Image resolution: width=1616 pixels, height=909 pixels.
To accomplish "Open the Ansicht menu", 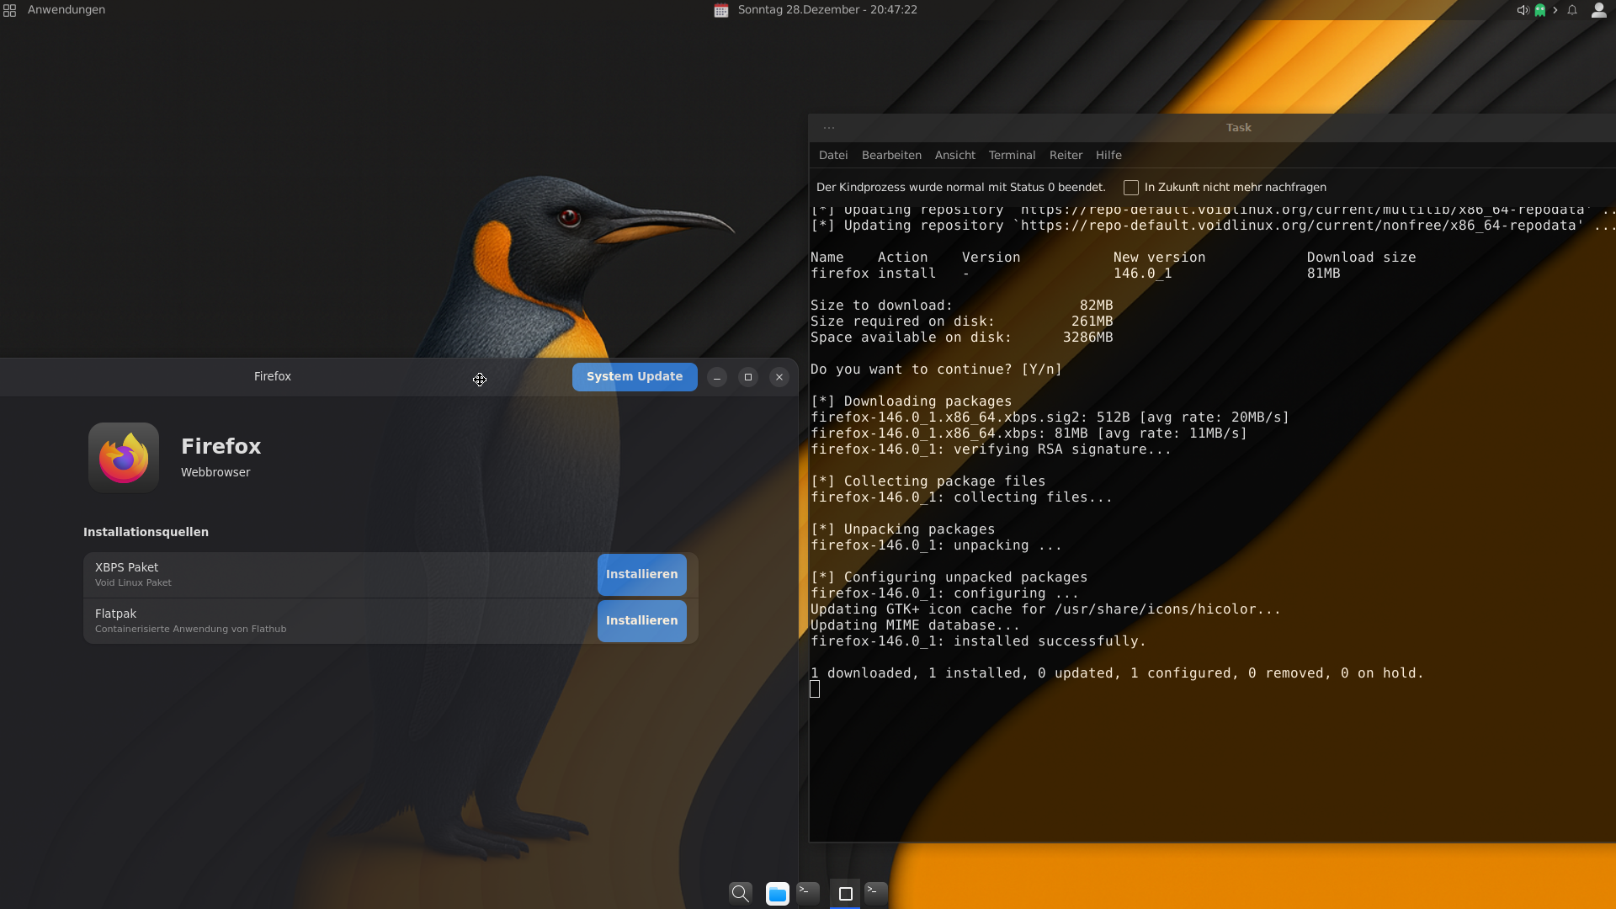I will [954, 155].
